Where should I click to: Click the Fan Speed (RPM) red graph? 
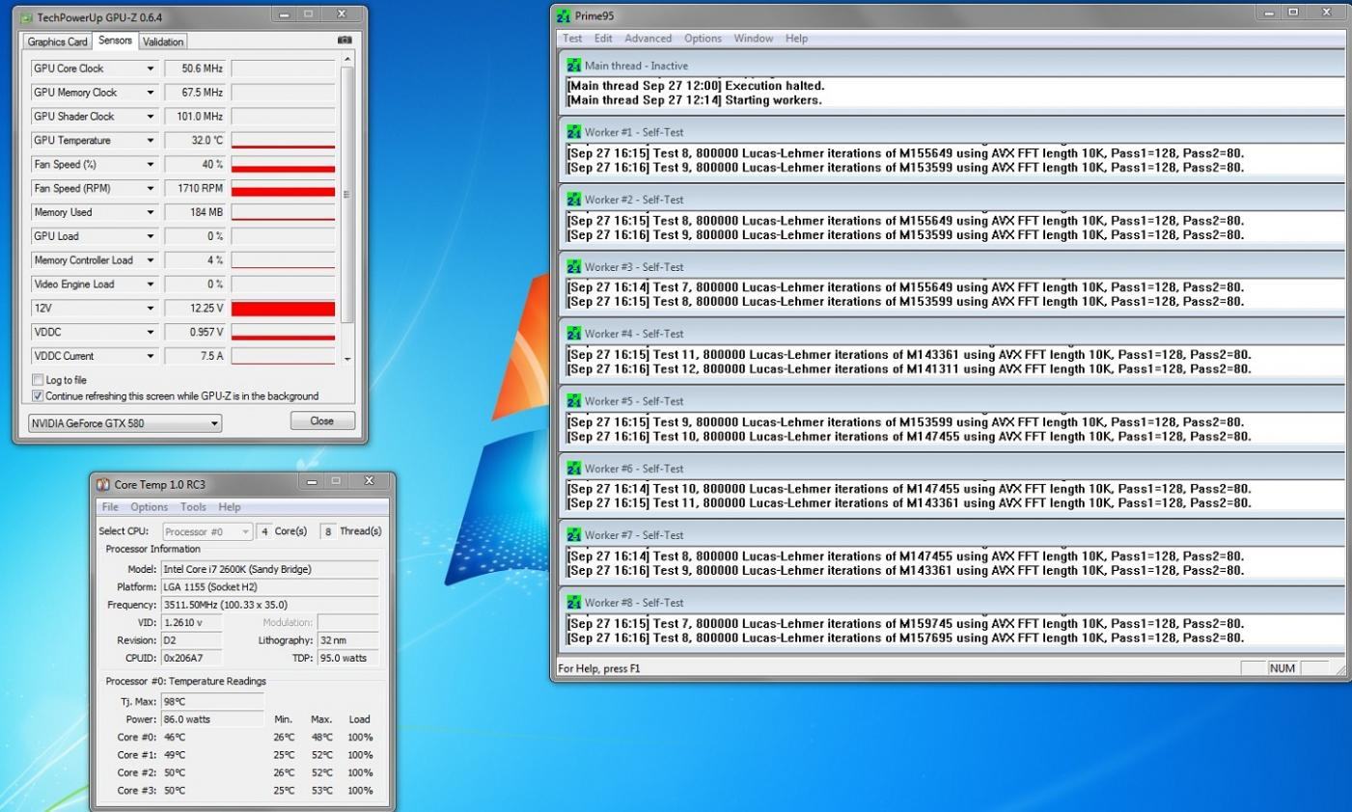(283, 189)
